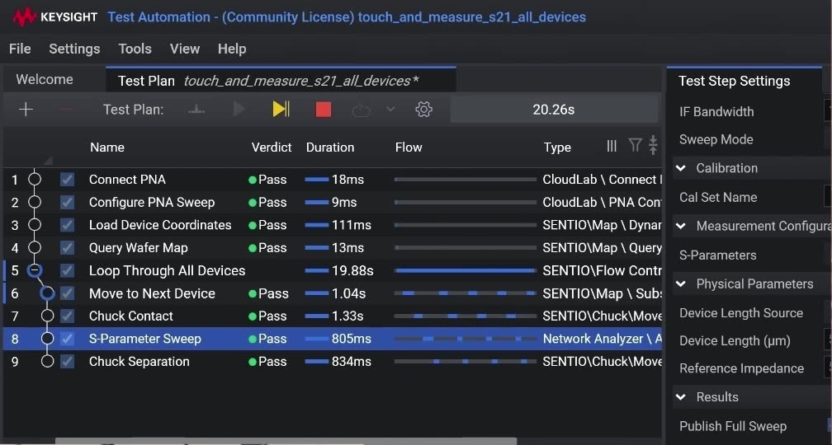Click the cloud run icon in toolbar
Viewport: 832px width, 445px height.
(x=362, y=110)
